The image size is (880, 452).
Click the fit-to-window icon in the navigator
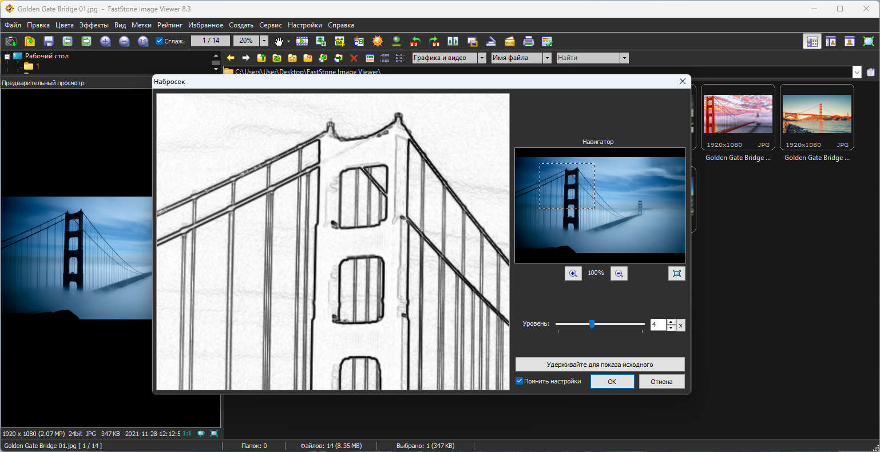[676, 274]
